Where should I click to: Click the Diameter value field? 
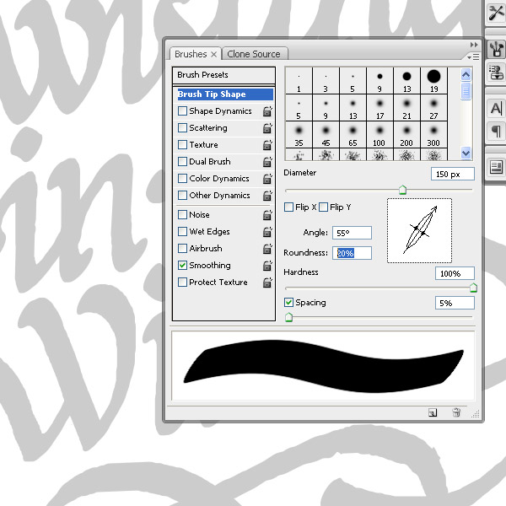pos(452,174)
